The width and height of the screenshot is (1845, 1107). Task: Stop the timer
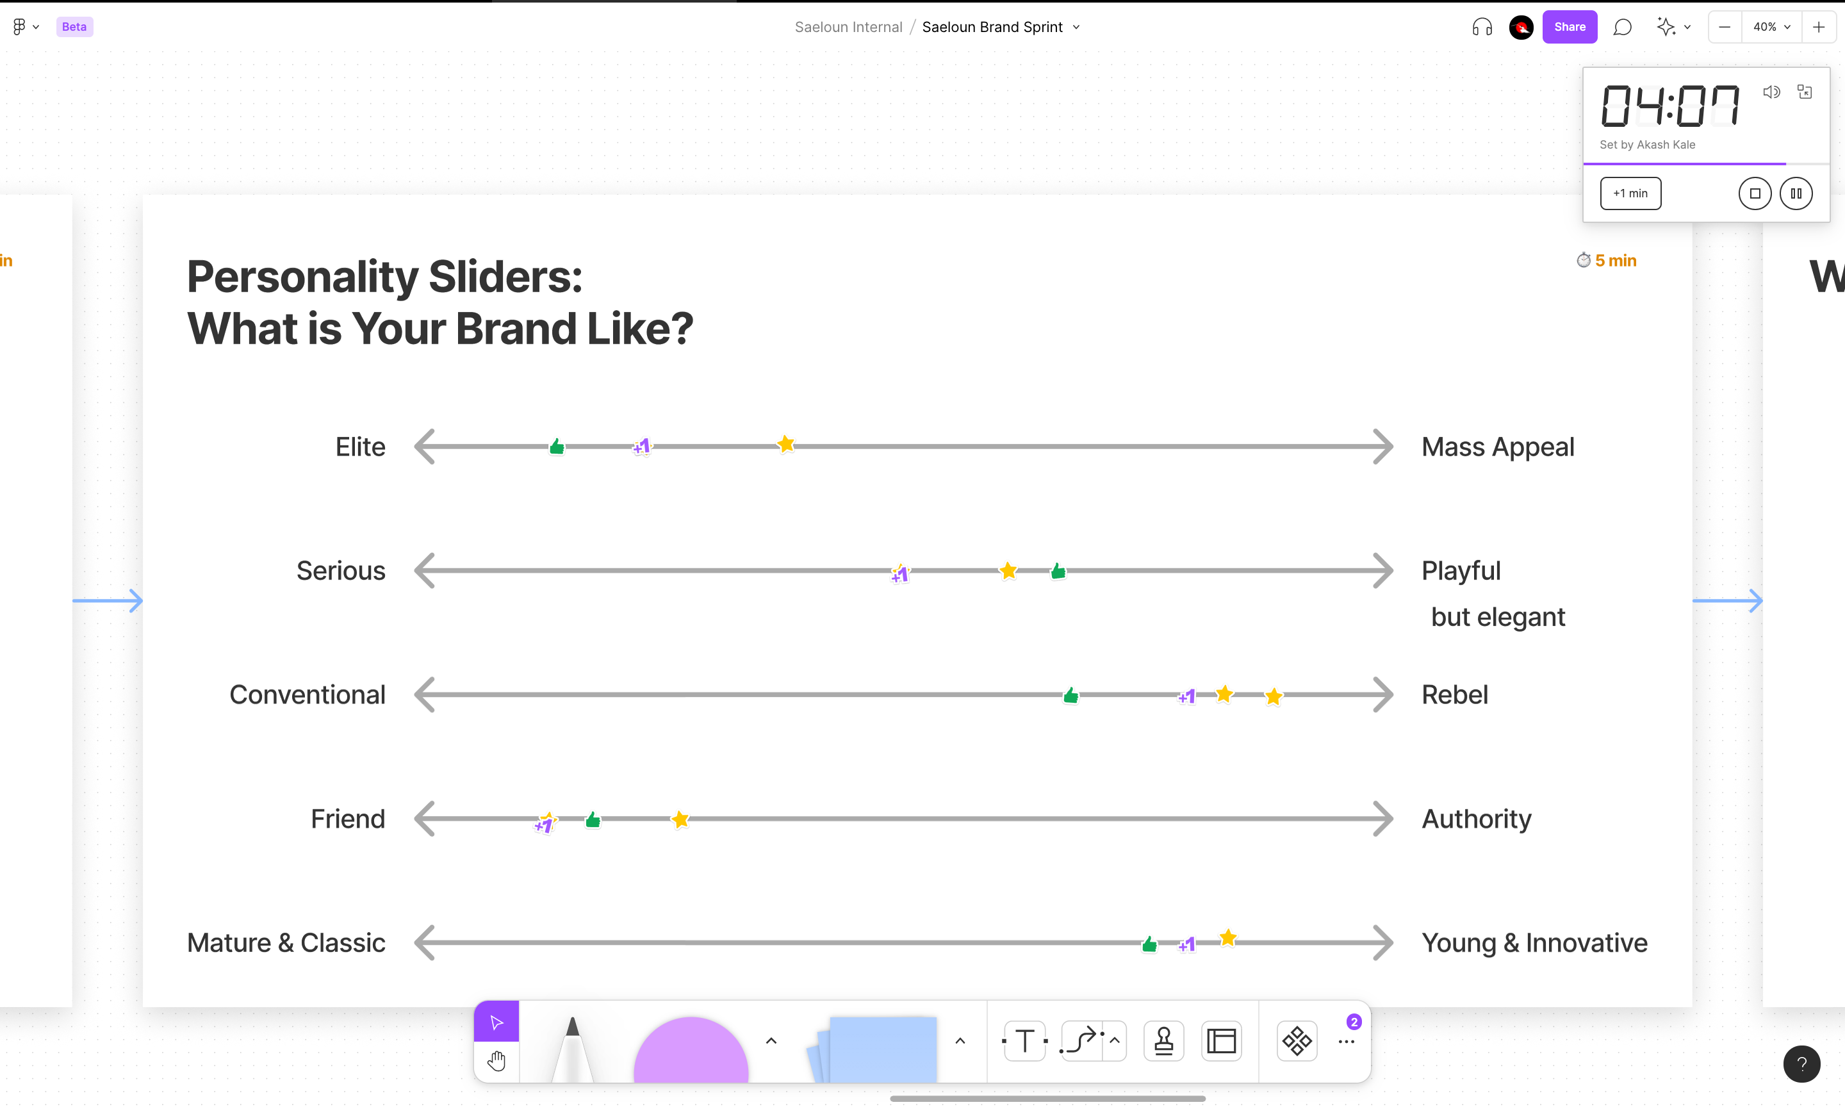pyautogui.click(x=1755, y=193)
